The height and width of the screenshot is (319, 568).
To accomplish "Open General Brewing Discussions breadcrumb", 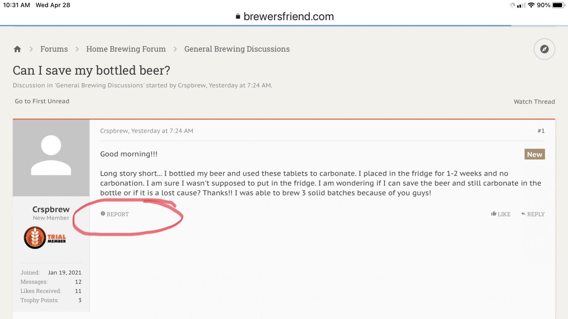I will pos(237,49).
